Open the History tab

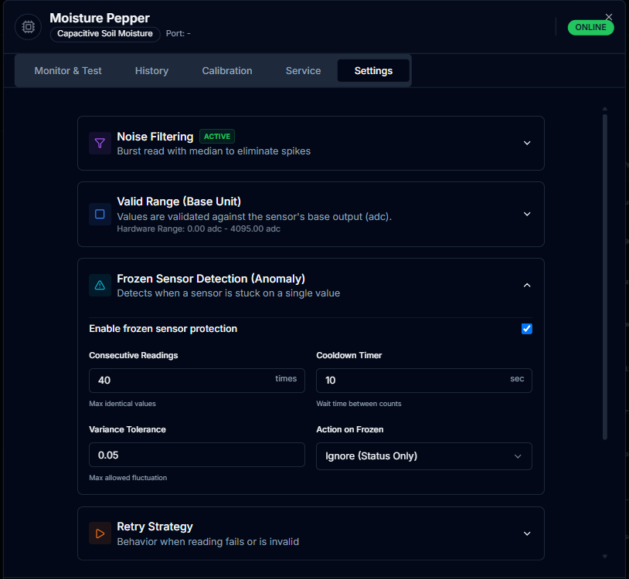[151, 70]
